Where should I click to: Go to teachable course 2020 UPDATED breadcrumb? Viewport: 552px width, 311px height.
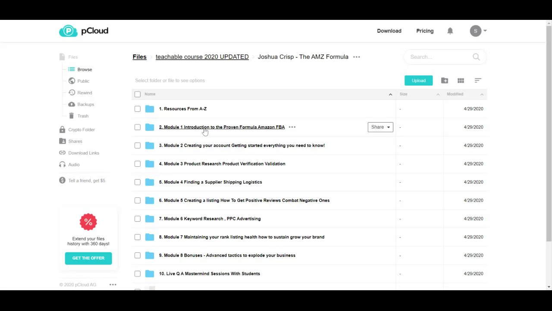[202, 57]
